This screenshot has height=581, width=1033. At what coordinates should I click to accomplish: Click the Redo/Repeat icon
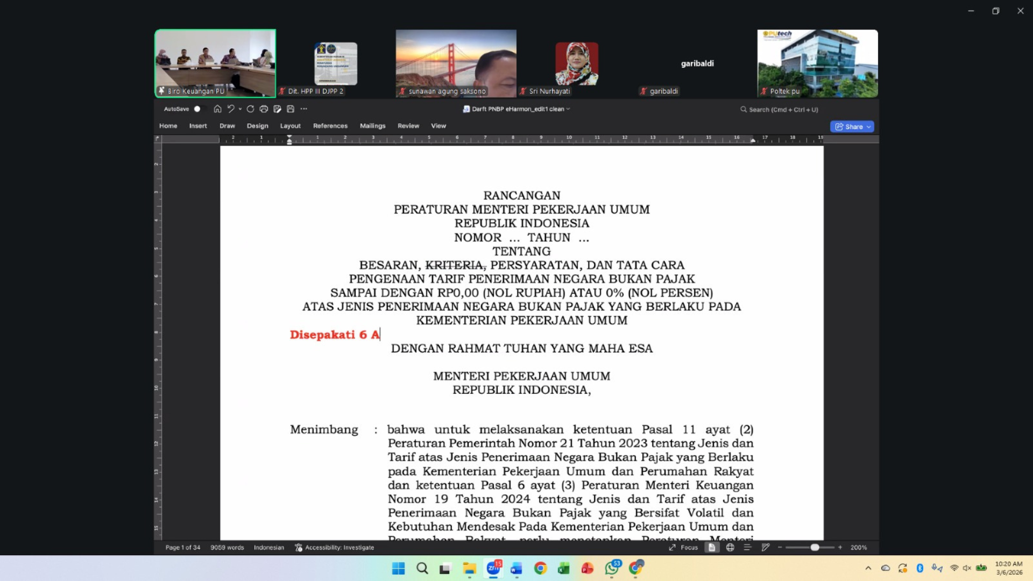tap(250, 109)
